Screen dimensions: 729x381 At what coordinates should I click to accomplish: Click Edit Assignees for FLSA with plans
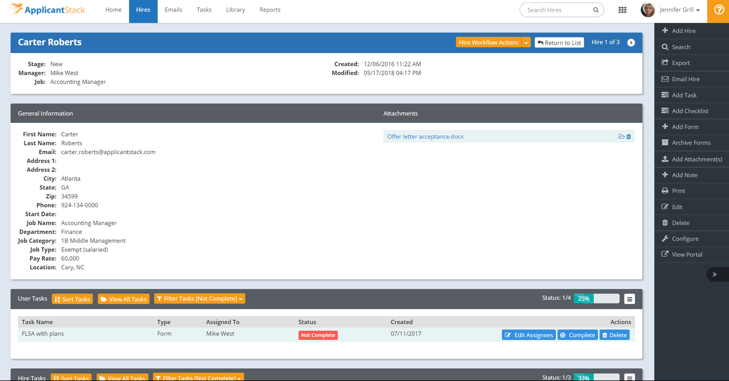(528, 335)
